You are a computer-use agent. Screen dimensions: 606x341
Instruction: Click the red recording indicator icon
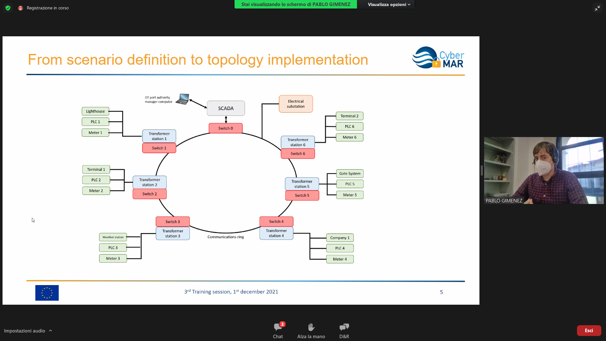click(x=21, y=8)
